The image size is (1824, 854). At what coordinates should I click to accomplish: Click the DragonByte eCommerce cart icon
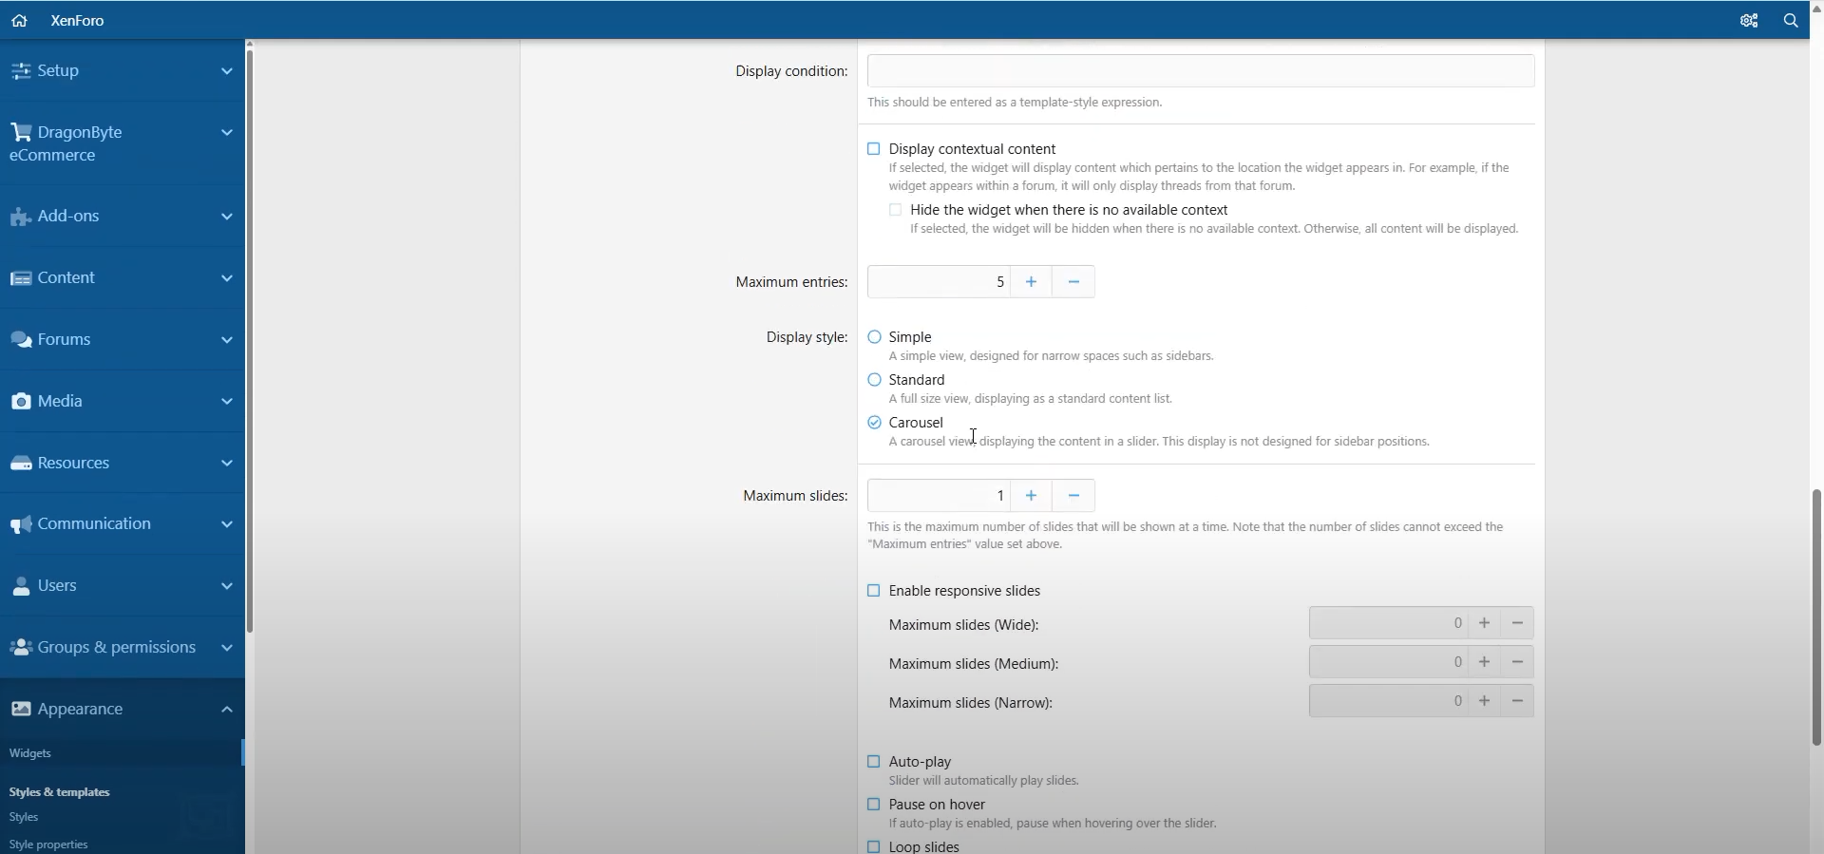21,132
